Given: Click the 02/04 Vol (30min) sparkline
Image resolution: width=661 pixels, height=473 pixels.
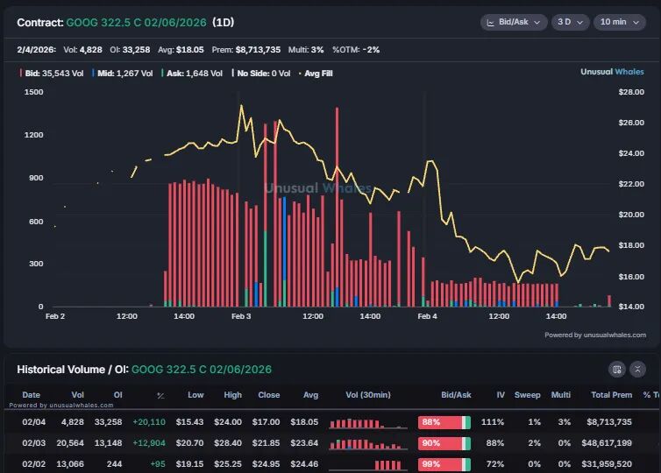Looking at the screenshot, I should pos(369,422).
